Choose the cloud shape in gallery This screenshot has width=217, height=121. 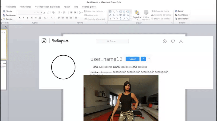click(x=127, y=15)
